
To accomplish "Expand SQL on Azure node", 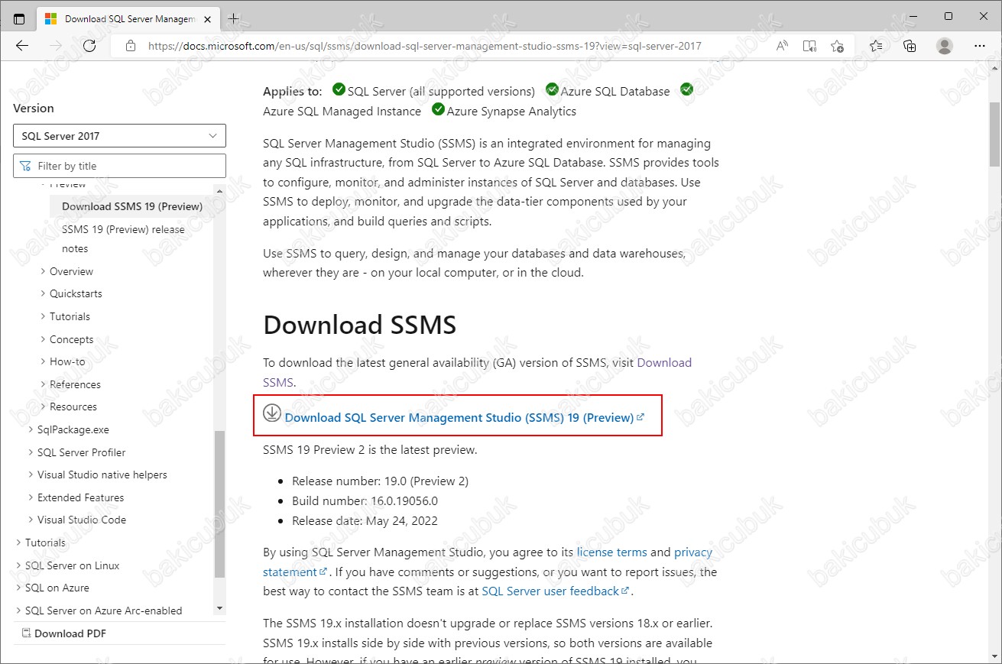I will pyautogui.click(x=57, y=588).
